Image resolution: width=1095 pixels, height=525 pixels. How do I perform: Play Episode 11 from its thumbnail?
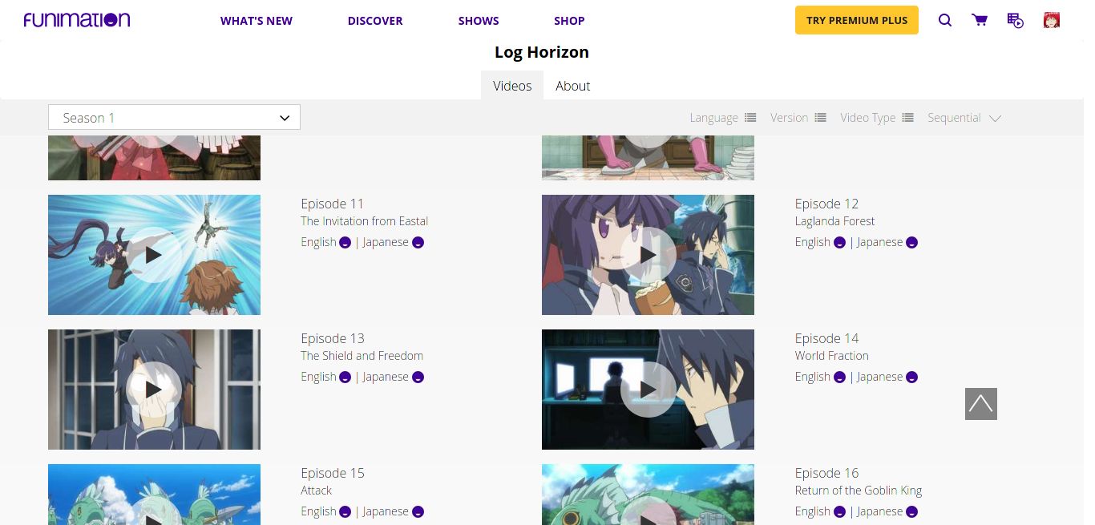coord(154,255)
